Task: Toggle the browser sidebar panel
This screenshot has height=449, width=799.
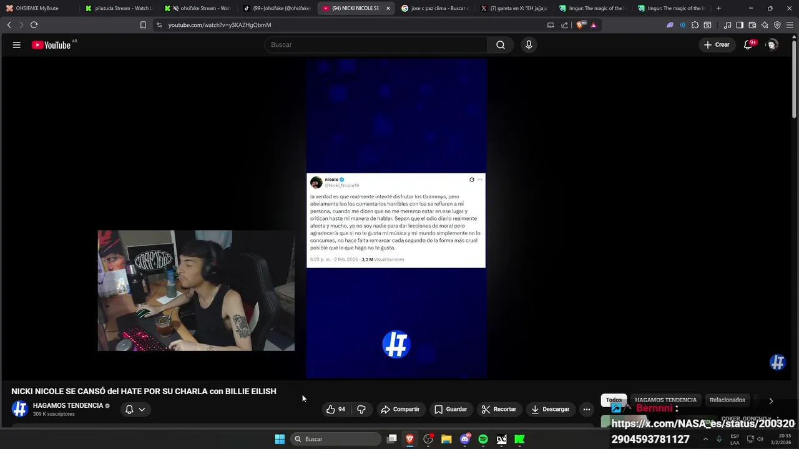Action: 740,25
